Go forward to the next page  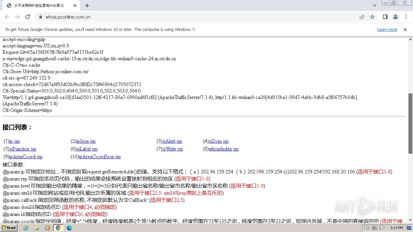pyautogui.click(x=17, y=17)
